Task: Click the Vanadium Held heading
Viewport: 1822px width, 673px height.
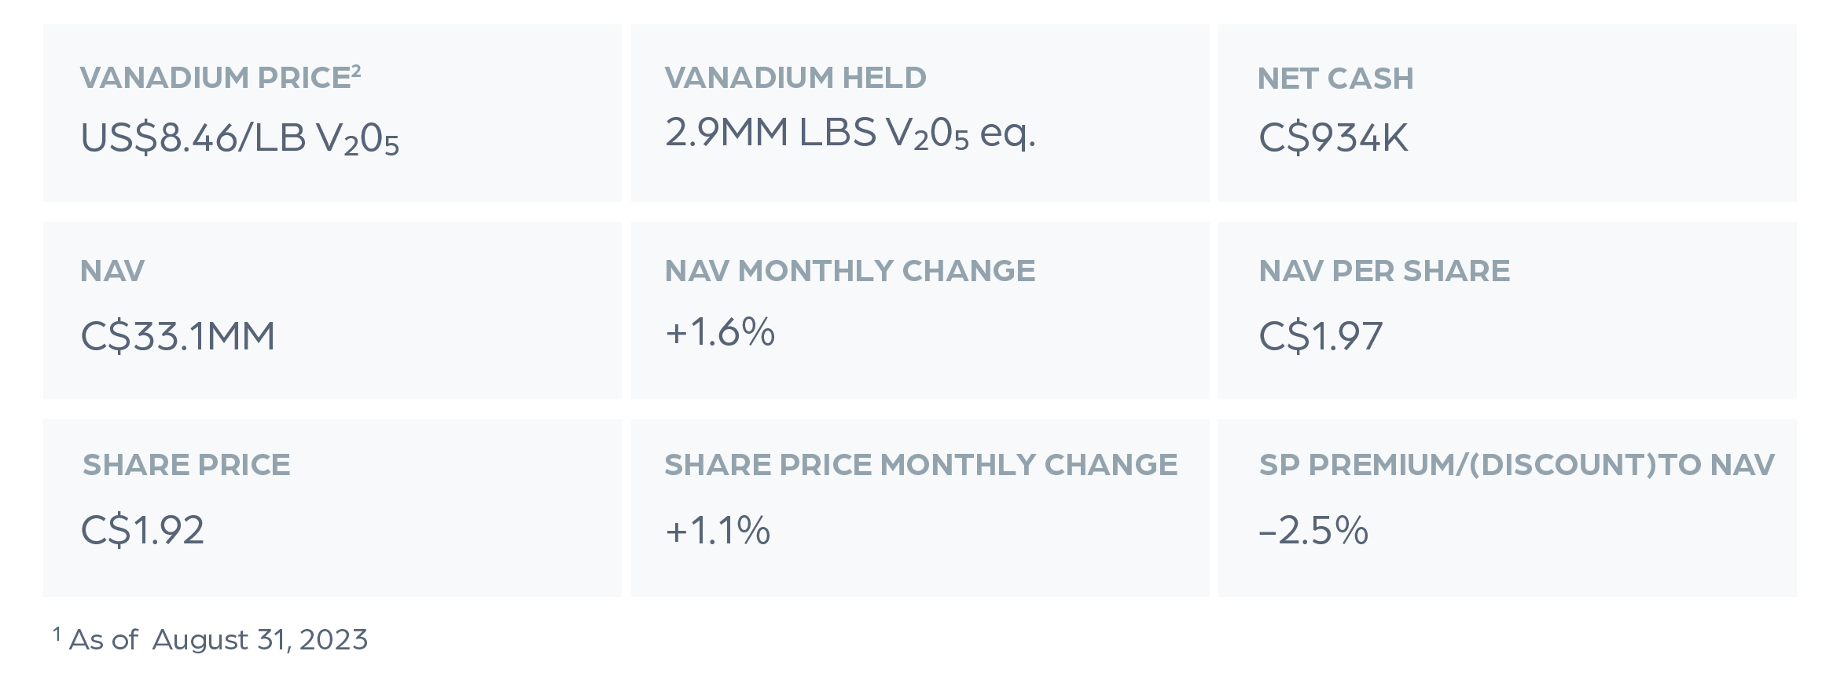Action: coord(795,78)
